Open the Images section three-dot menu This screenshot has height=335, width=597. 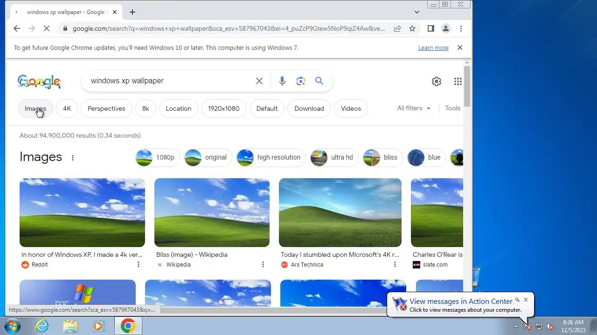point(73,158)
